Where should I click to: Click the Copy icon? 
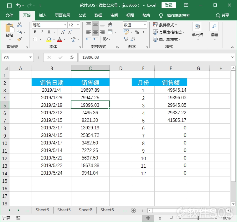[19, 32]
